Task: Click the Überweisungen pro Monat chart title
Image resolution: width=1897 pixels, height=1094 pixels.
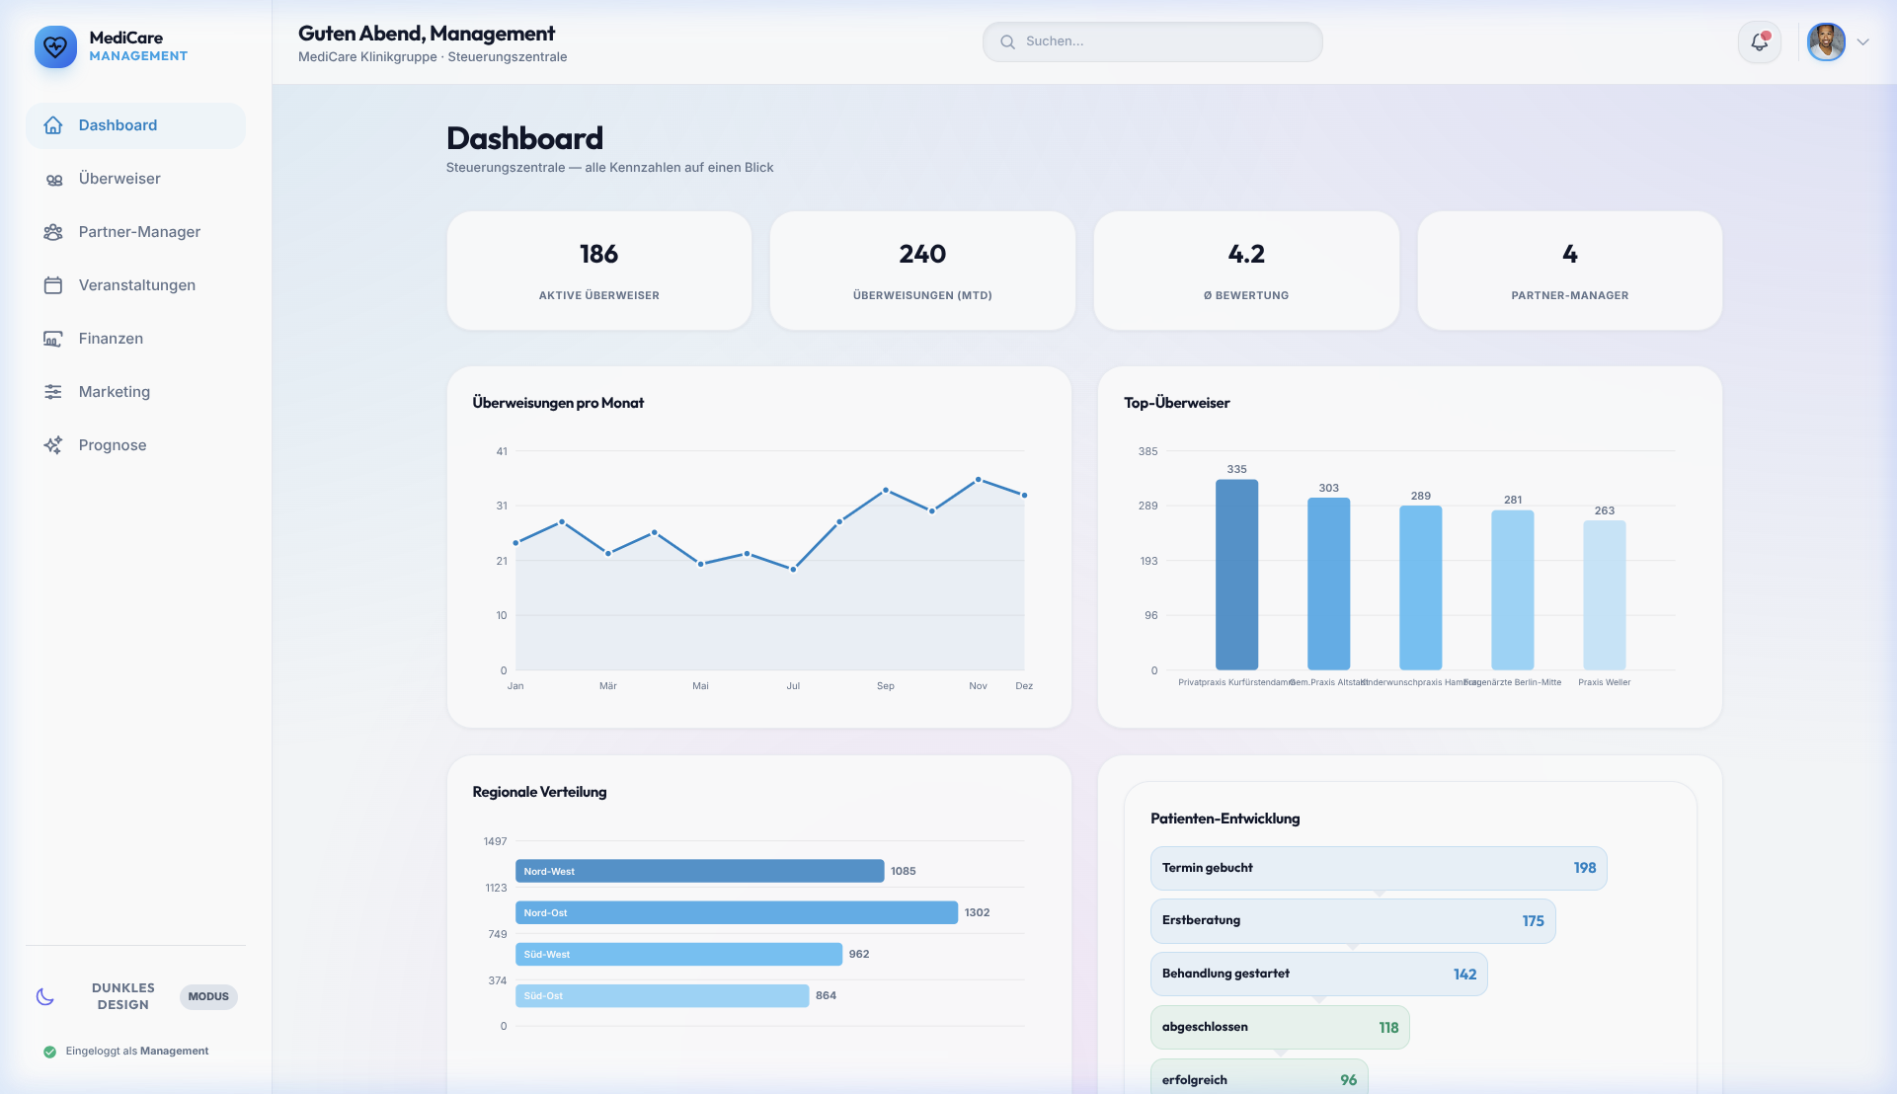Action: coord(558,403)
